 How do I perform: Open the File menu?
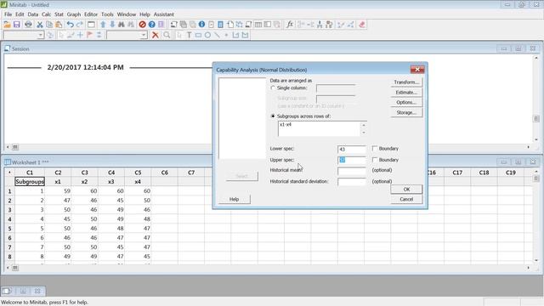8,14
